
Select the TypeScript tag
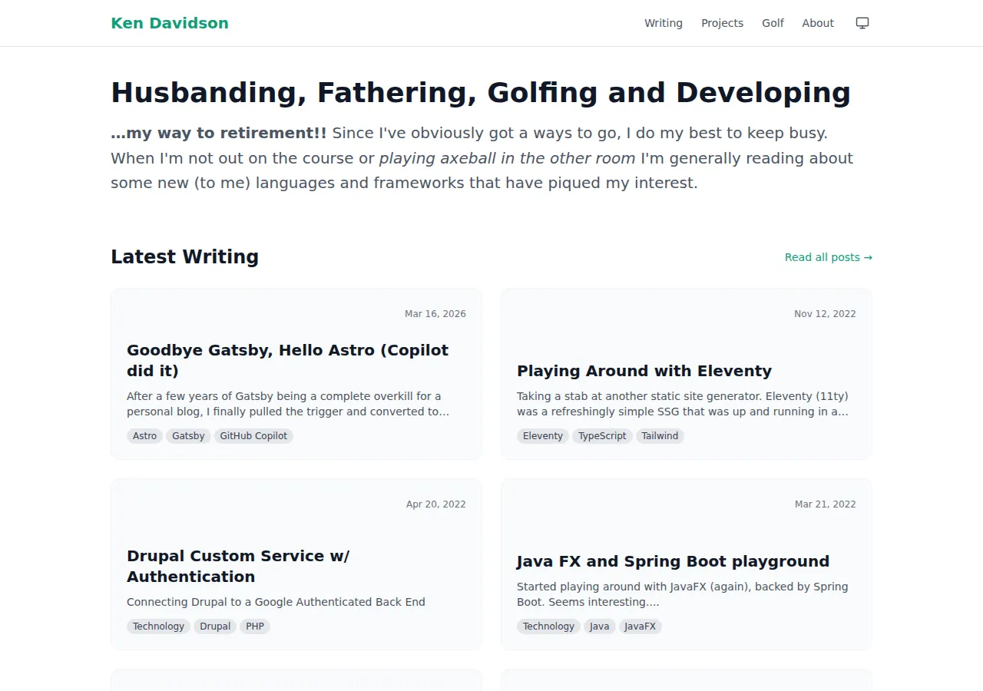click(602, 435)
